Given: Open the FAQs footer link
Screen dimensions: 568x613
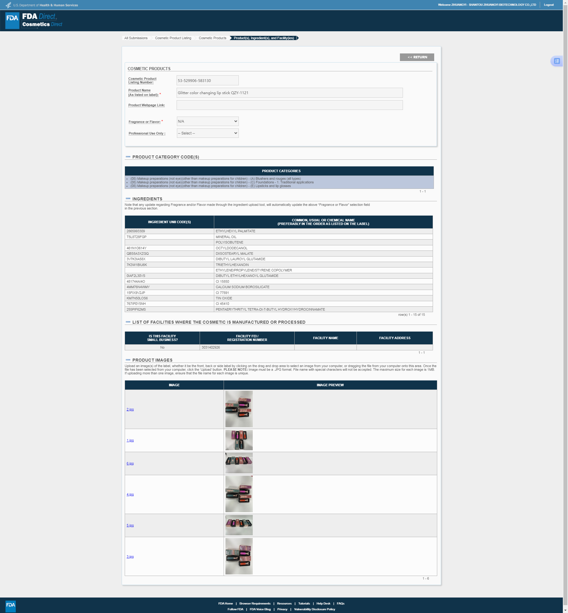Looking at the screenshot, I should point(340,604).
